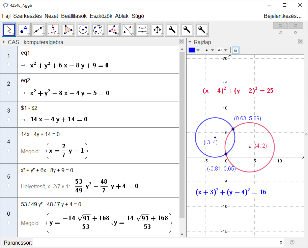Open the Eszközök menu
Viewport: 308px width, 248px height.
coord(101,16)
